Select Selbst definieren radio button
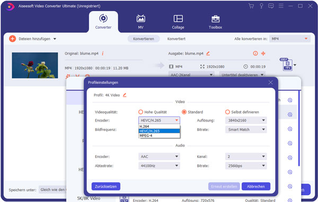 [x=227, y=112]
